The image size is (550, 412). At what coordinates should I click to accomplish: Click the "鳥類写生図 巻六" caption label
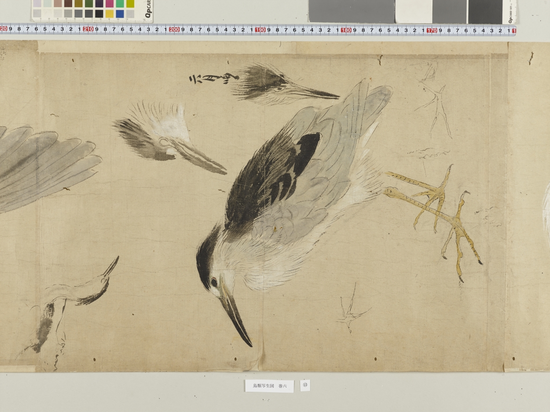pyautogui.click(x=269, y=386)
